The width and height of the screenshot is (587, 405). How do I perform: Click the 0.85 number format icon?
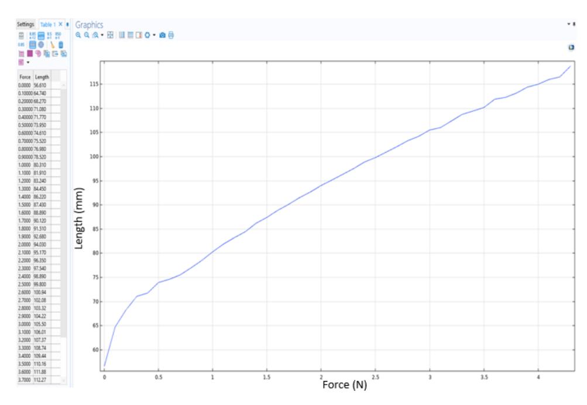pyautogui.click(x=21, y=44)
